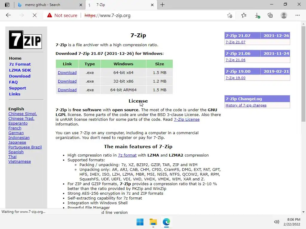This screenshot has height=229, width=306.
Task: Switch language to Japanese
Action: (17, 143)
